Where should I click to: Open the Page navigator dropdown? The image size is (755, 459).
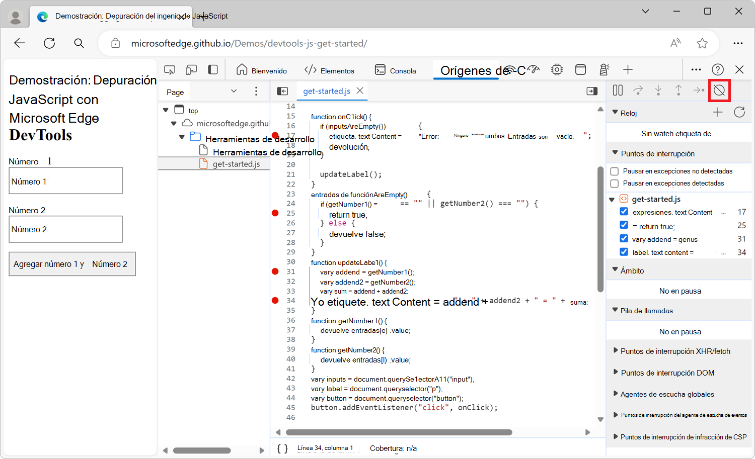click(234, 91)
